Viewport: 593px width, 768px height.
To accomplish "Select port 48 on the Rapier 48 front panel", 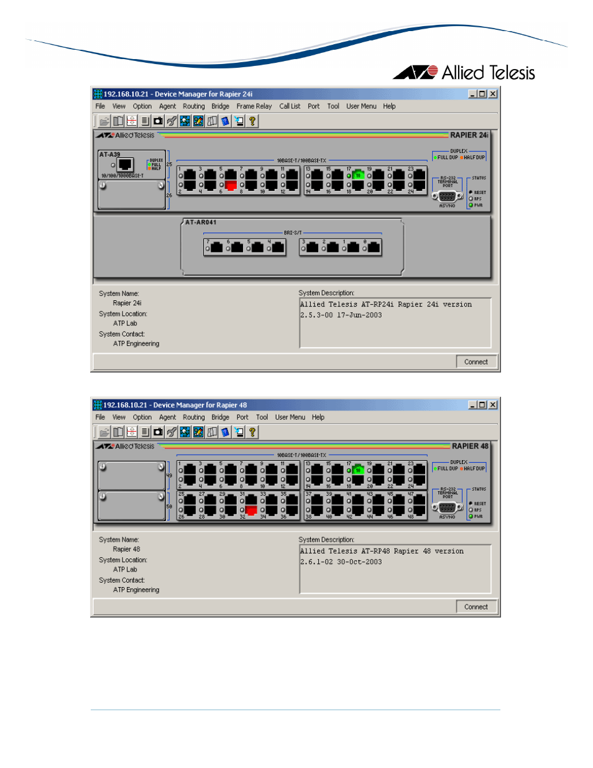I will 420,510.
